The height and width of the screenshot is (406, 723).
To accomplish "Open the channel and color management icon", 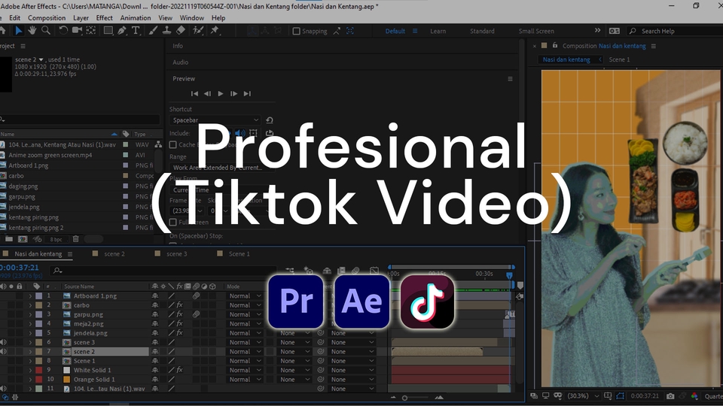I will click(694, 396).
